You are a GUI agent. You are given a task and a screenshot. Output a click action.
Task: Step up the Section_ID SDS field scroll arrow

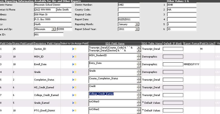139,48
